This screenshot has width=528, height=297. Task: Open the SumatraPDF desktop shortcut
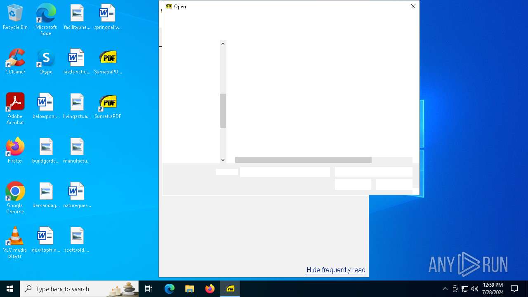point(108,106)
